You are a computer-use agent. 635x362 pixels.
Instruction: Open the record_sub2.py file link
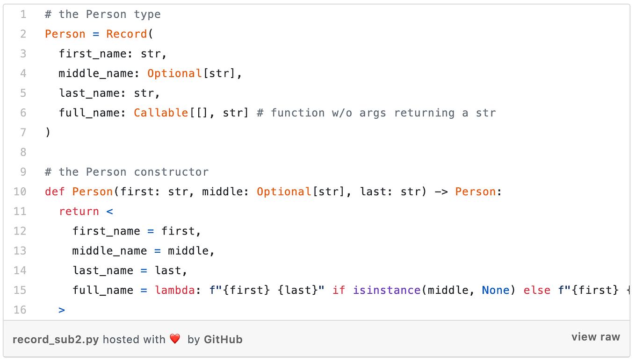click(56, 340)
